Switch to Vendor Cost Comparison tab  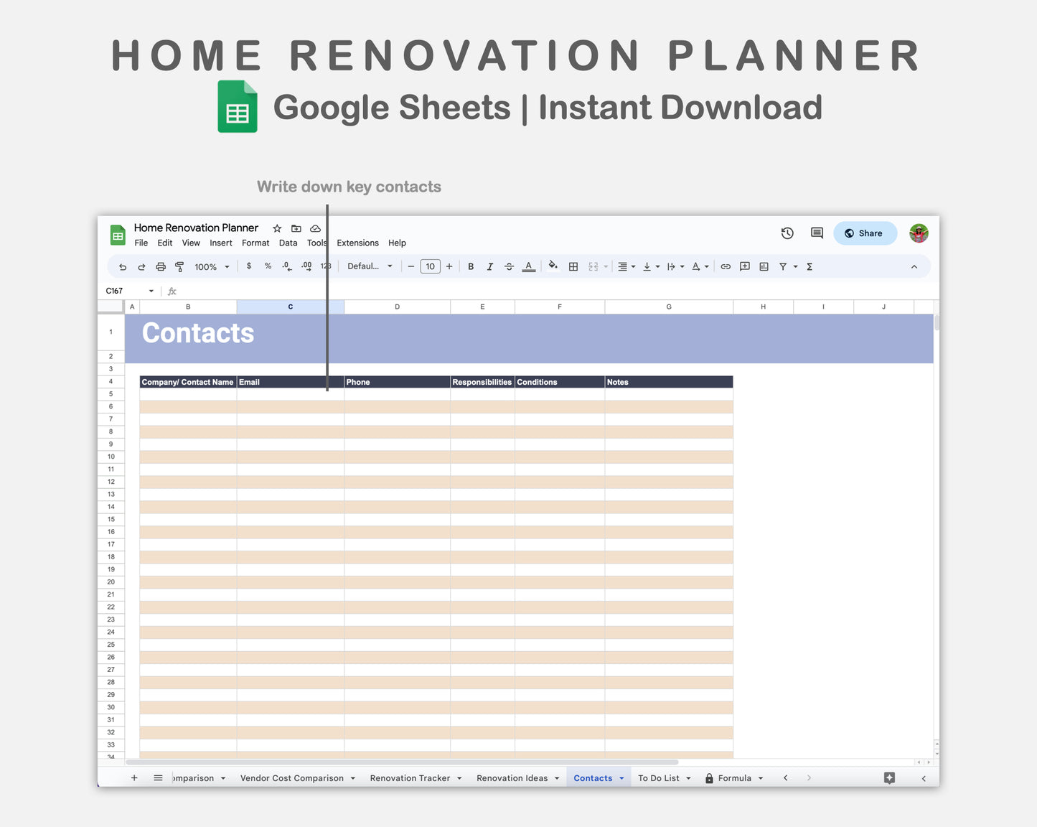[292, 778]
